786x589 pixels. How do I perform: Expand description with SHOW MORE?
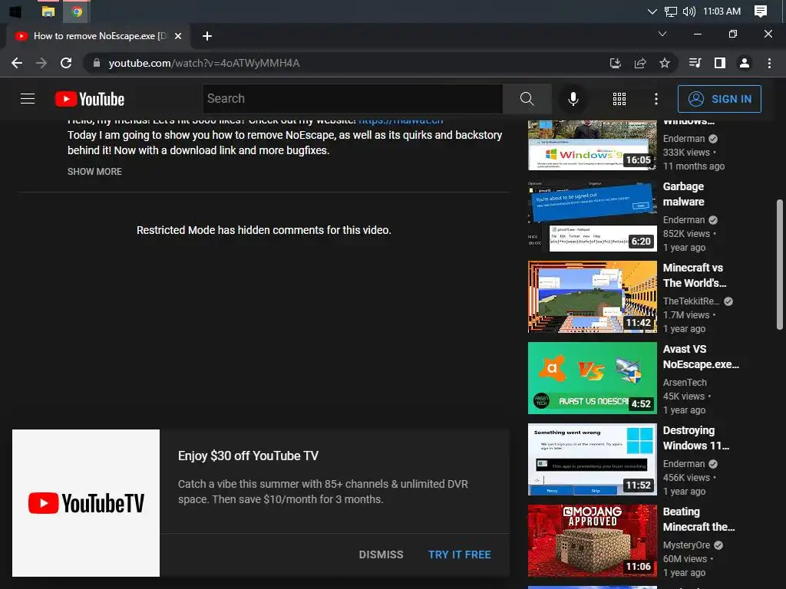(x=94, y=171)
